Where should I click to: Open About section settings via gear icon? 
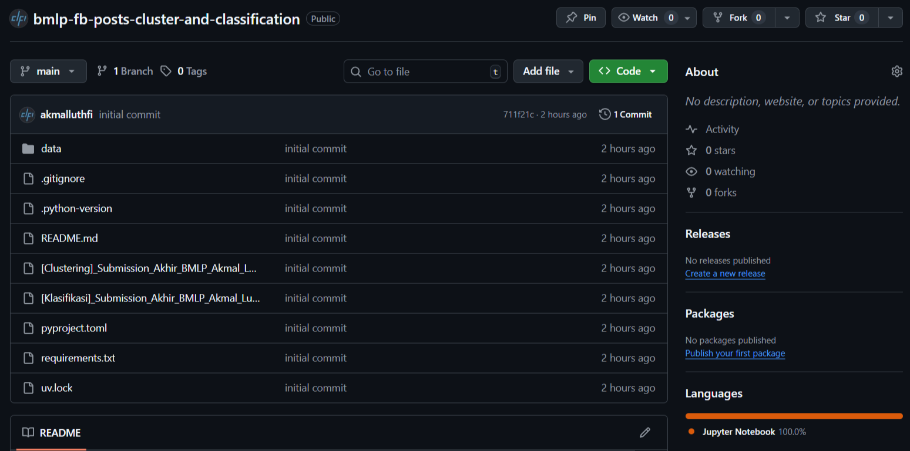tap(896, 71)
